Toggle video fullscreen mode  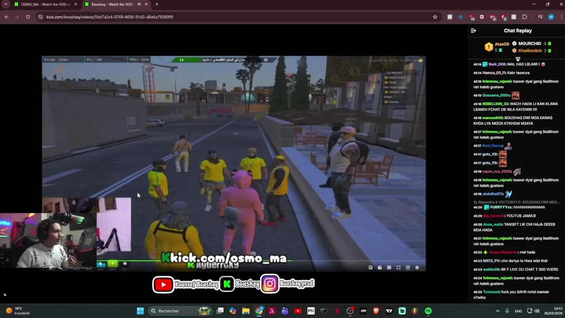(x=398, y=268)
